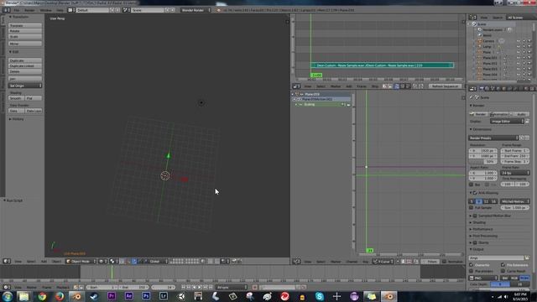Click the Duplicate Linked button
Screen dimensions: 537x302
click(x=25, y=66)
